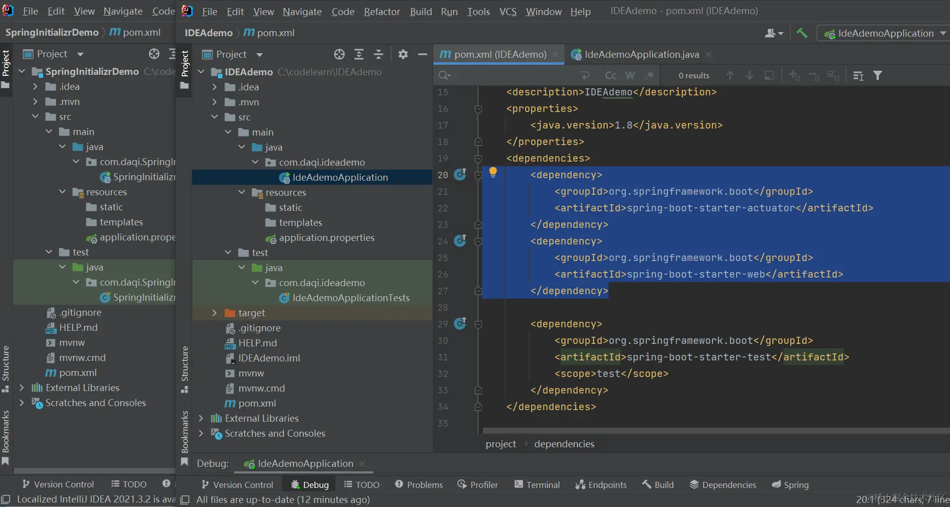Open Navigate menu in SpringInitializrDemo window
The height and width of the screenshot is (507, 950).
click(123, 11)
